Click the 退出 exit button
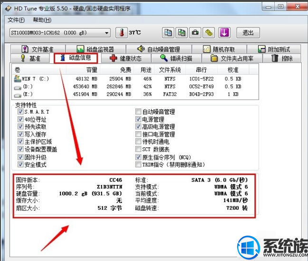Viewport: 308px width, 261px height. pyautogui.click(x=248, y=33)
